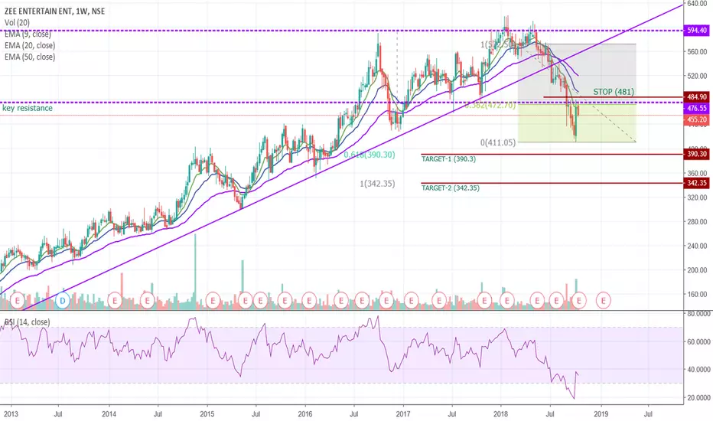Click the 2015 time axis label
Viewport: 713px width, 421px height.
tap(207, 414)
